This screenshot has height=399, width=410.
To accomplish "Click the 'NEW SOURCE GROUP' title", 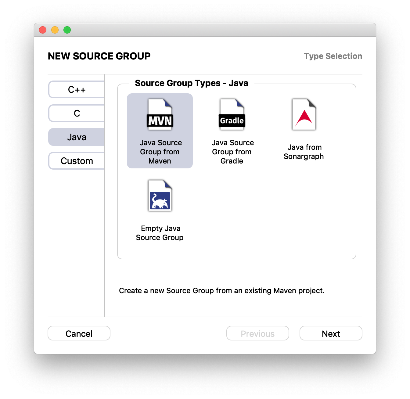I will 99,56.
